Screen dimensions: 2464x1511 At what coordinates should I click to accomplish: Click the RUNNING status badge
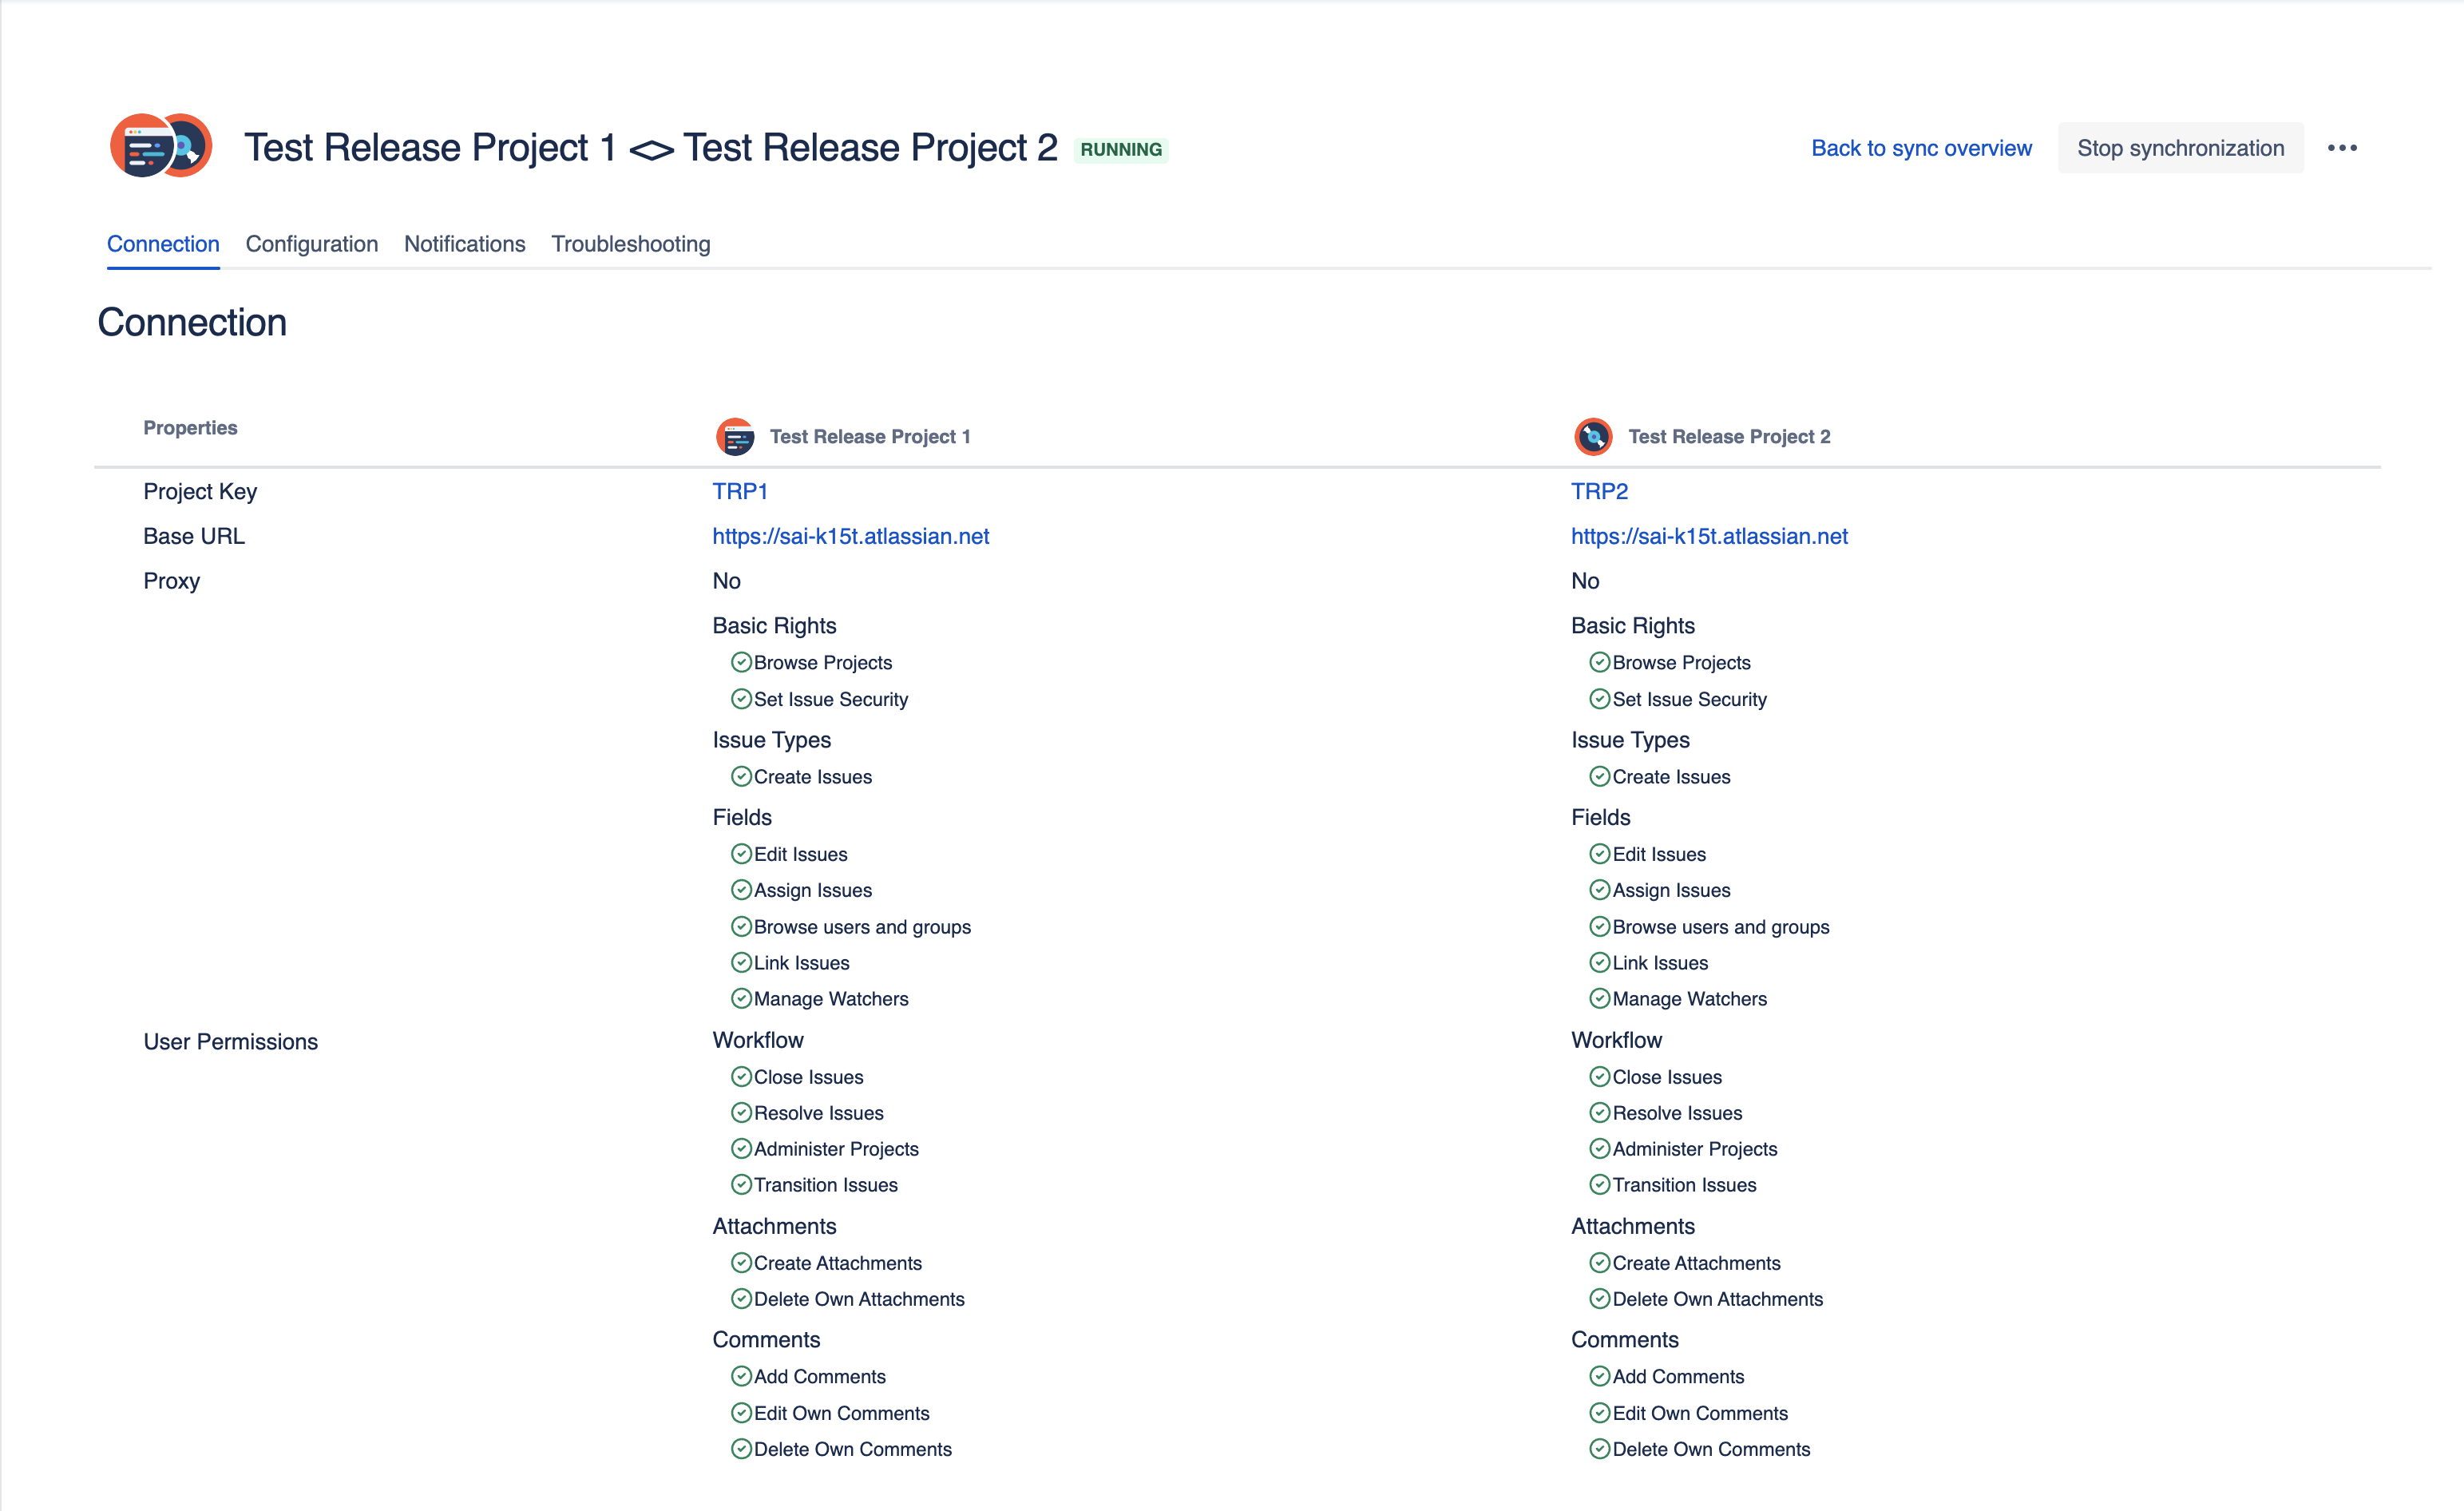pos(1120,150)
